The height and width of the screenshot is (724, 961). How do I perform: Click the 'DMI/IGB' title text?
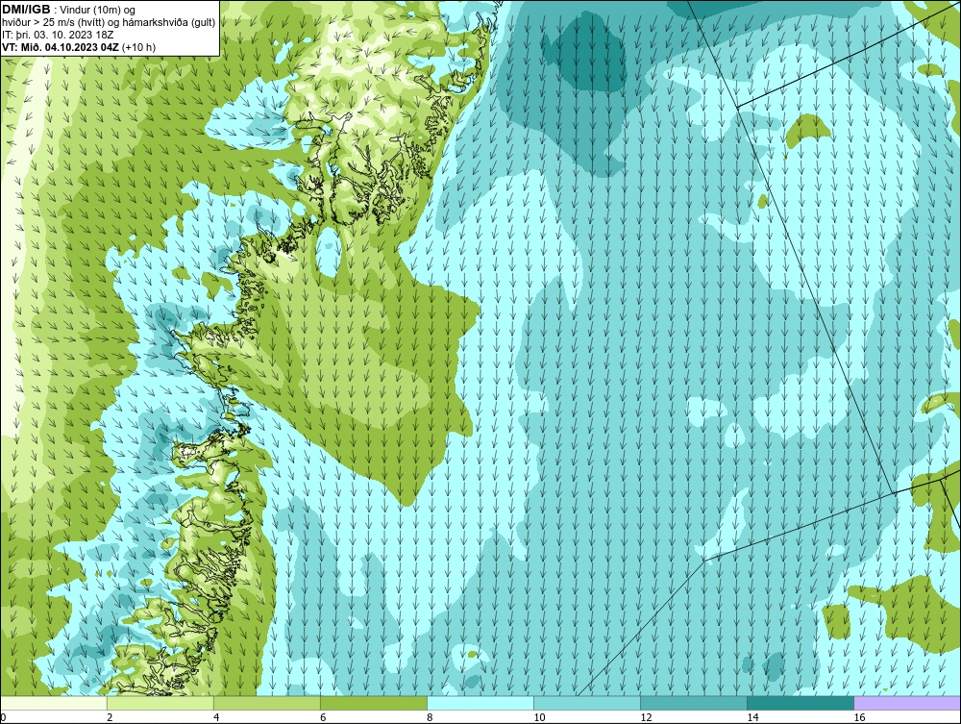[26, 10]
